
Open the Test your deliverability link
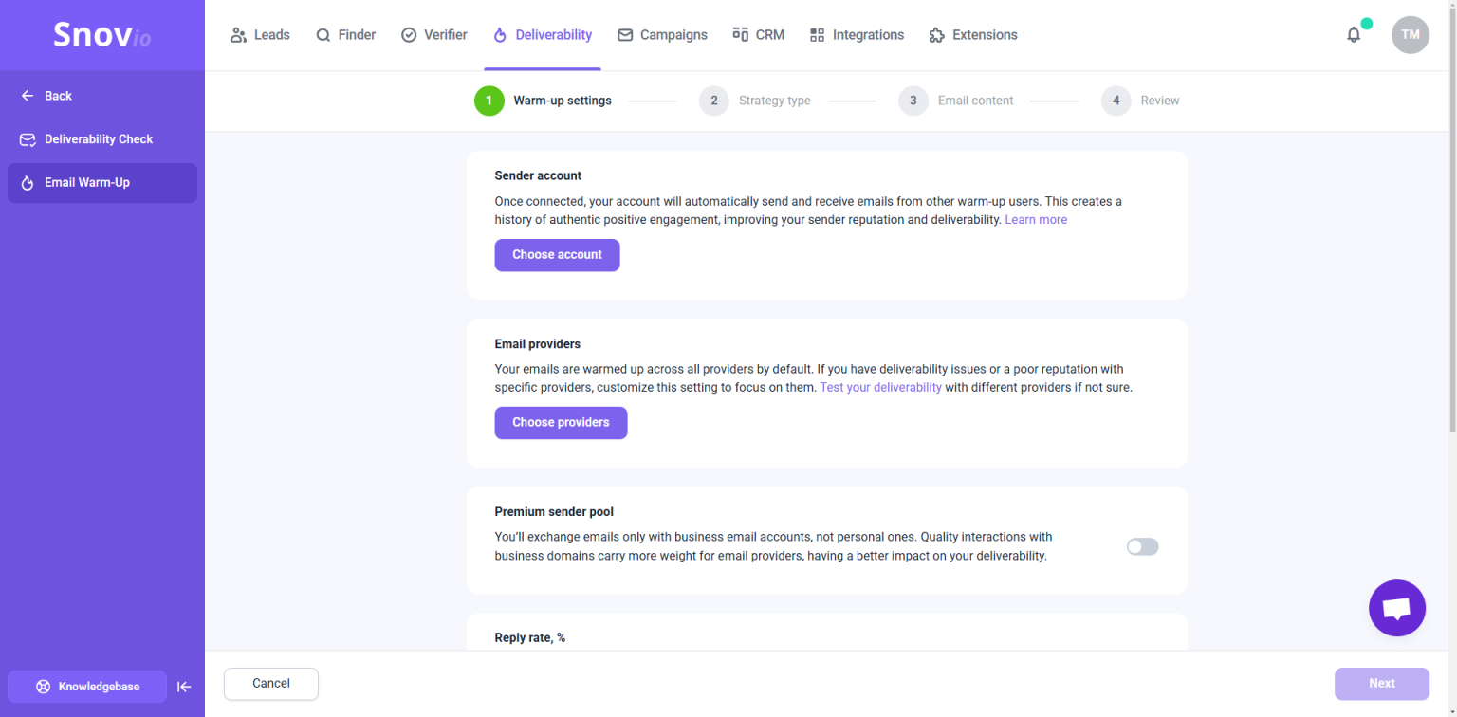point(880,388)
